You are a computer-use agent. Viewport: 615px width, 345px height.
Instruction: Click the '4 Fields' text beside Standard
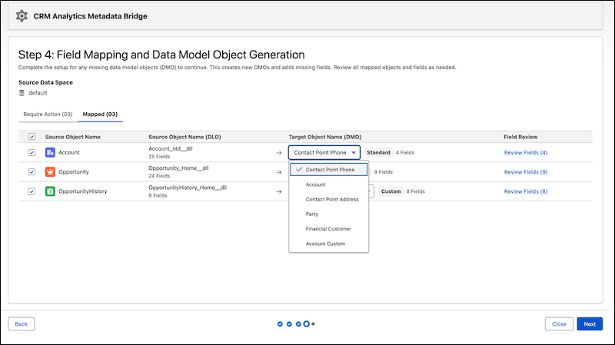click(x=405, y=152)
